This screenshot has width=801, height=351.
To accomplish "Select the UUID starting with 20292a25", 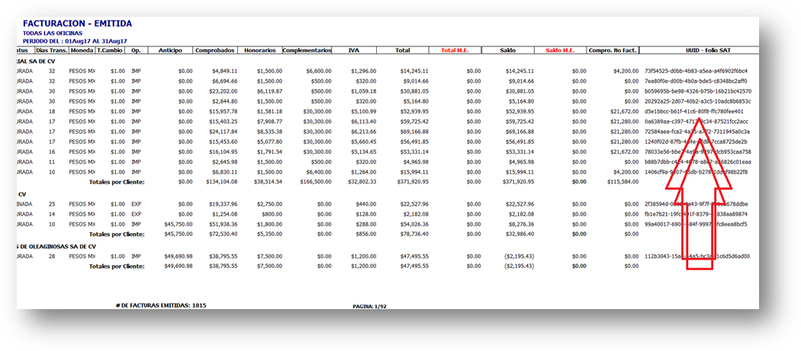I will click(698, 101).
